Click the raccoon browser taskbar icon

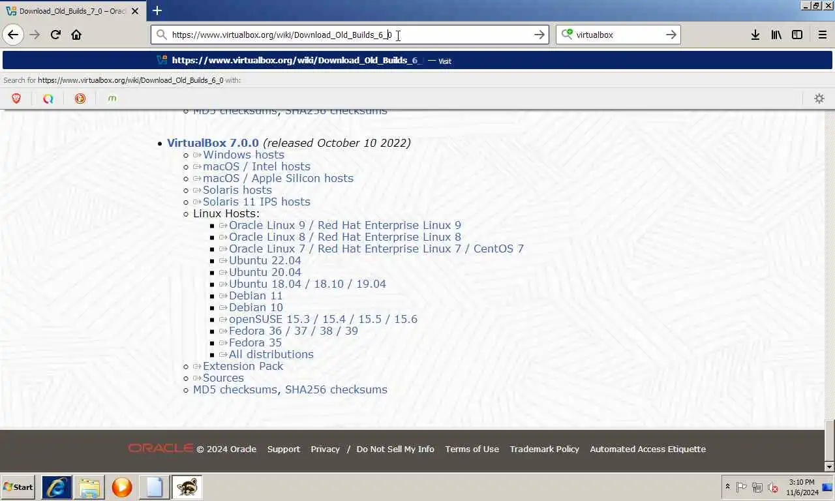187,487
